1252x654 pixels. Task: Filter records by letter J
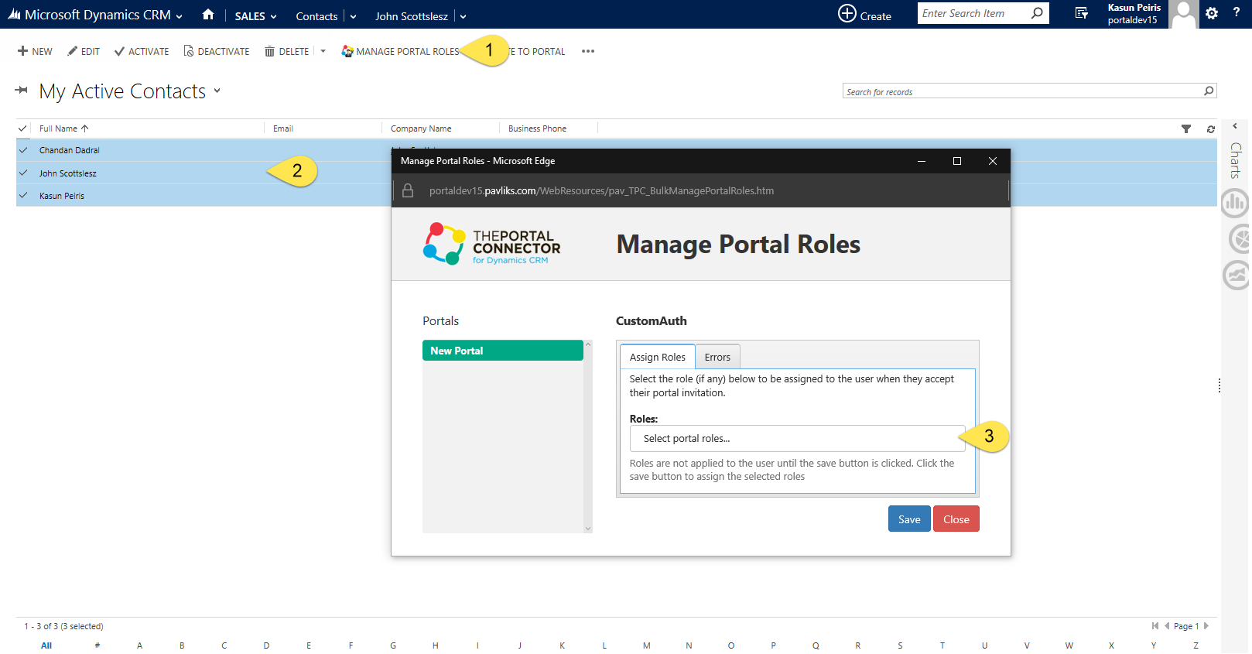pyautogui.click(x=520, y=645)
